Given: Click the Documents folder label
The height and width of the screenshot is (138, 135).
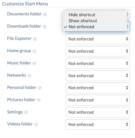Looking at the screenshot, I should point(24,14).
